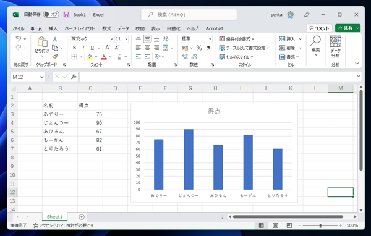Click the insert function fx icon
Viewport: 371px width, 236px height.
(x=74, y=77)
